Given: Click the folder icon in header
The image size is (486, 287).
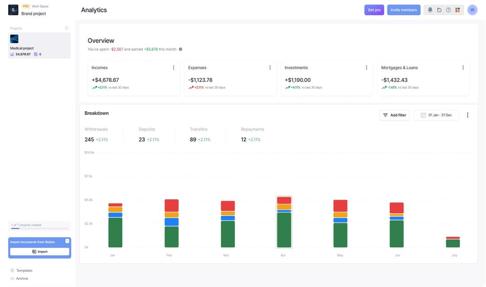Looking at the screenshot, I should pyautogui.click(x=439, y=10).
